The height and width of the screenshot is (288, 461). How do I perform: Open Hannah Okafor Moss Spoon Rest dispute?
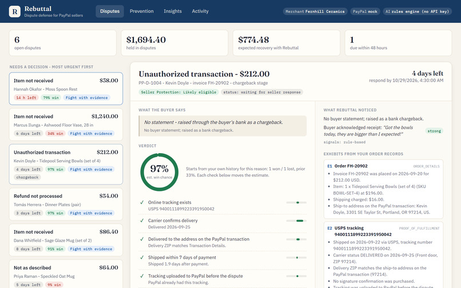(66, 89)
